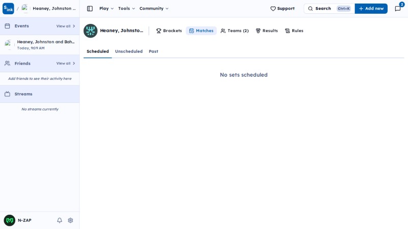Click sidebar event thumbnail image
The image size is (408, 229).
point(9,44)
